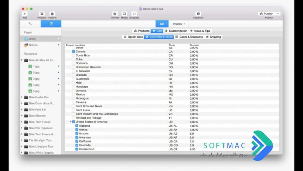
Task: Select the Panama country row label
Action: 81,102
